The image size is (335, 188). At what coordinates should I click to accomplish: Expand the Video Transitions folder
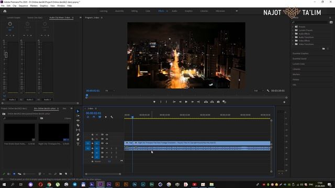(x=293, y=44)
